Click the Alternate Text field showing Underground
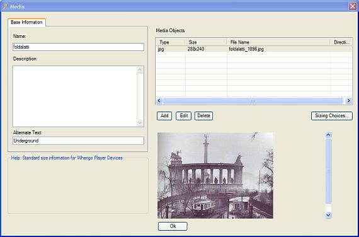The image size is (359, 237). tap(78, 141)
